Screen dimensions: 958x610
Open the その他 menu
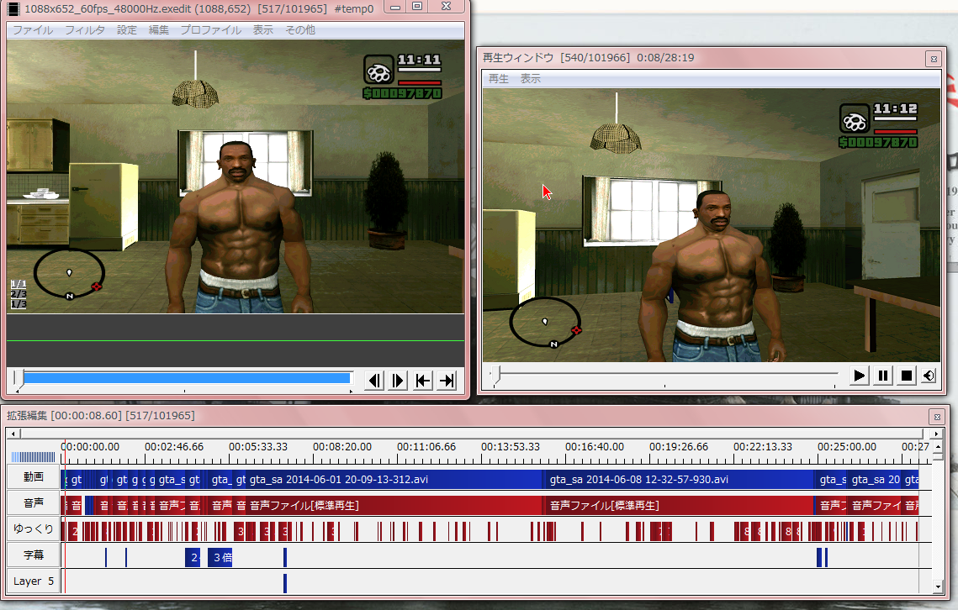point(300,30)
